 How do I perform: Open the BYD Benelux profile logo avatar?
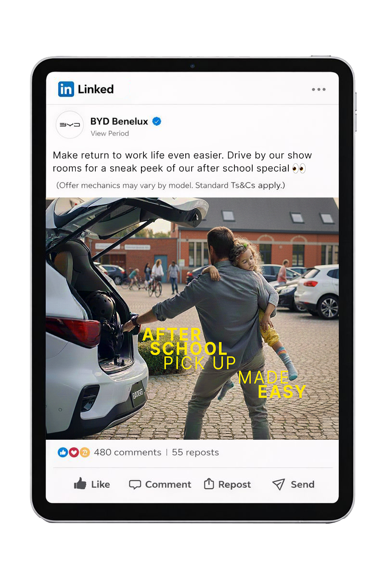[70, 125]
